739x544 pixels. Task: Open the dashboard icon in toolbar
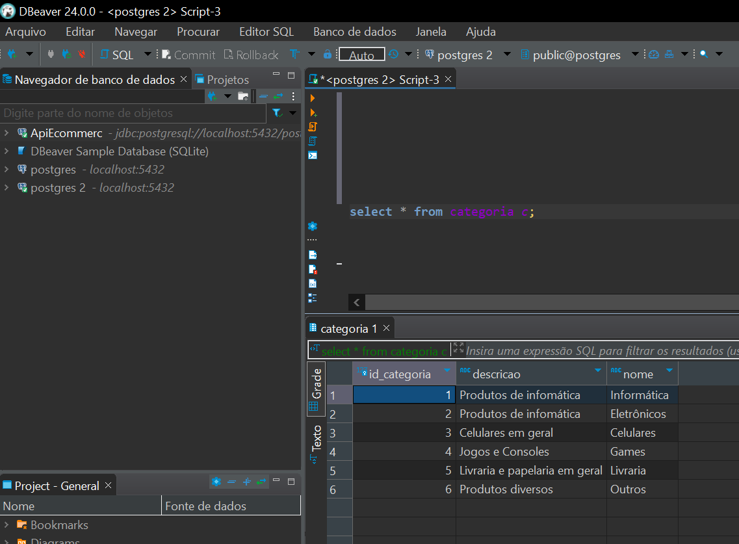click(654, 54)
